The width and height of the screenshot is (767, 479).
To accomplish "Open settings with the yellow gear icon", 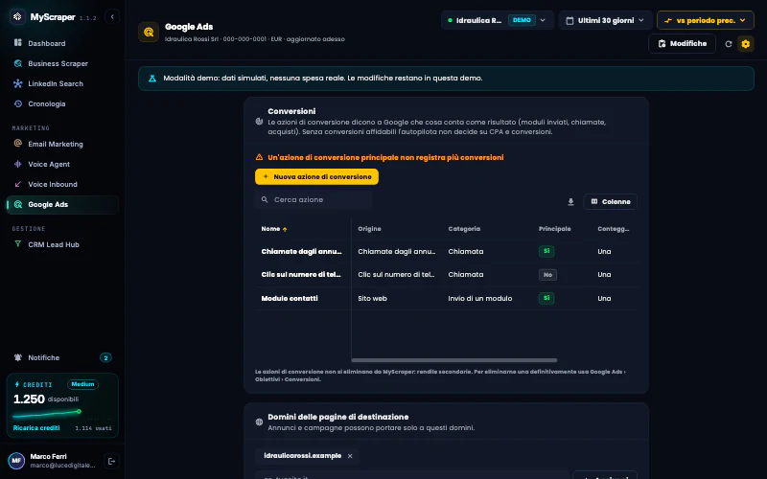I will pyautogui.click(x=746, y=44).
